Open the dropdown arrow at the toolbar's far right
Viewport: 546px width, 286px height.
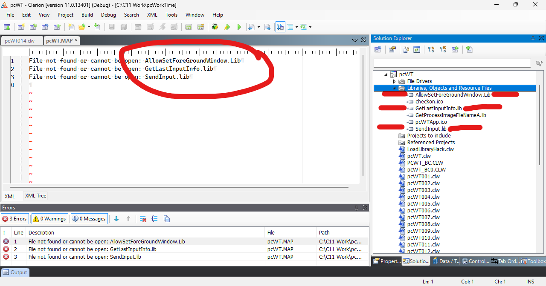310,27
